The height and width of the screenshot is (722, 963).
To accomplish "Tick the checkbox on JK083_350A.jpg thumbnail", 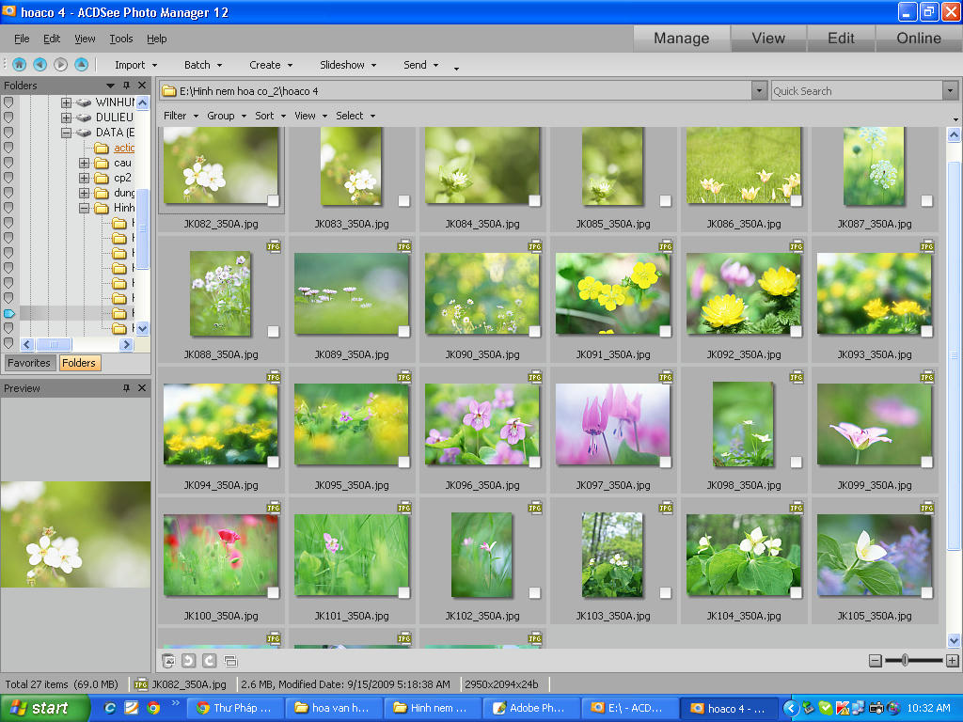I will [403, 200].
